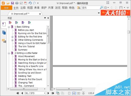
Task: Toggle single page view mode
Action: click(x=69, y=93)
